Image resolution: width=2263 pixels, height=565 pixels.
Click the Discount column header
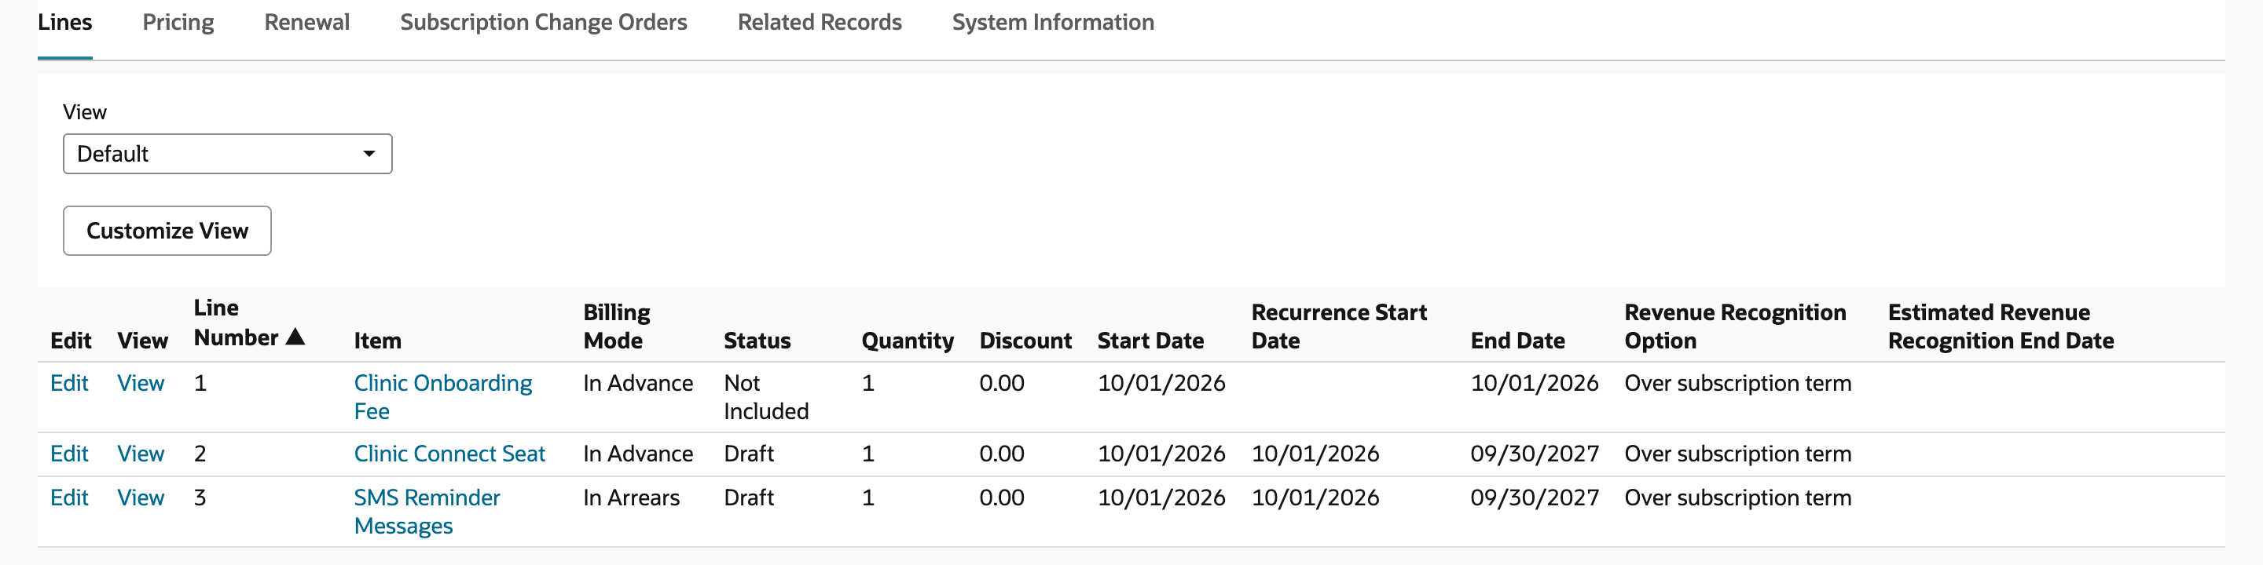tap(1025, 341)
